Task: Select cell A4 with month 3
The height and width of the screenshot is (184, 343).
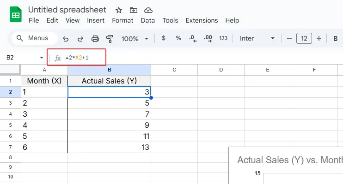Action: 44,114
